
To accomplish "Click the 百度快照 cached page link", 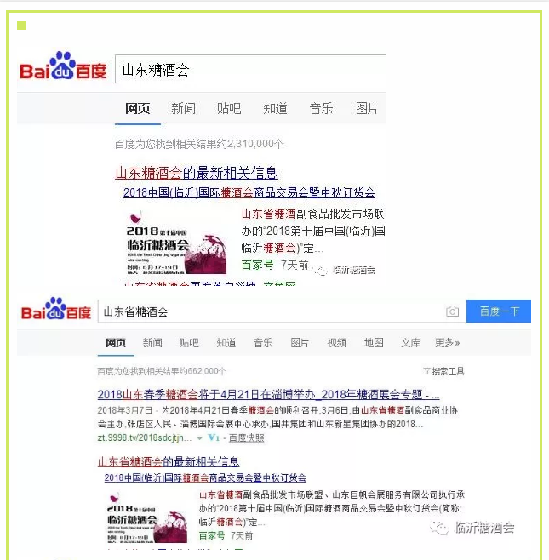I will [x=246, y=437].
